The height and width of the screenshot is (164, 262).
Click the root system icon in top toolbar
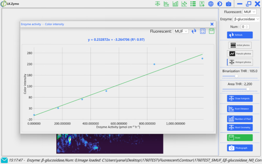coord(158,4)
